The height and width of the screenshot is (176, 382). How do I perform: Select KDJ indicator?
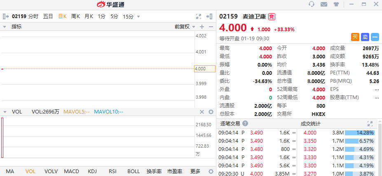click(x=92, y=171)
